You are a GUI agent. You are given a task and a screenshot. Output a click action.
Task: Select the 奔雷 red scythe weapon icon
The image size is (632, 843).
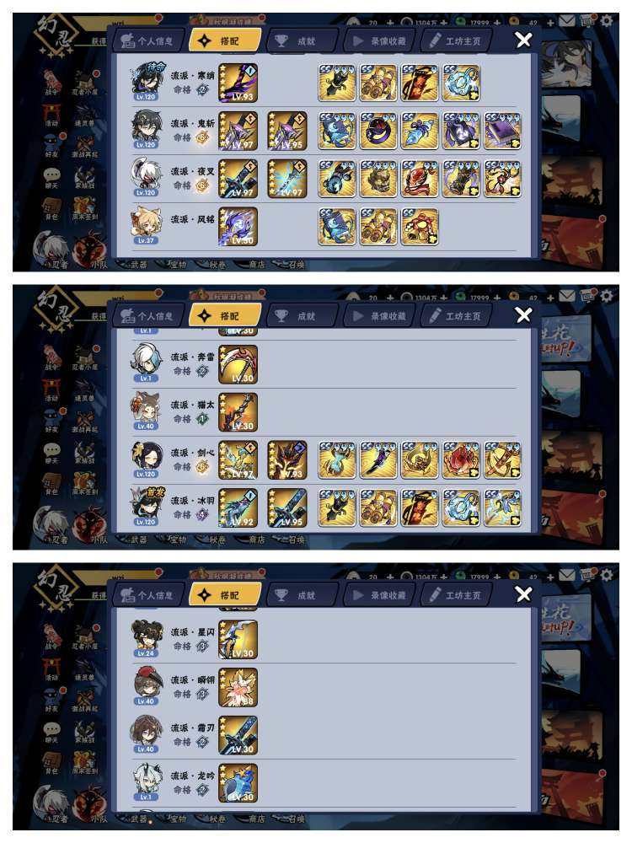(238, 364)
